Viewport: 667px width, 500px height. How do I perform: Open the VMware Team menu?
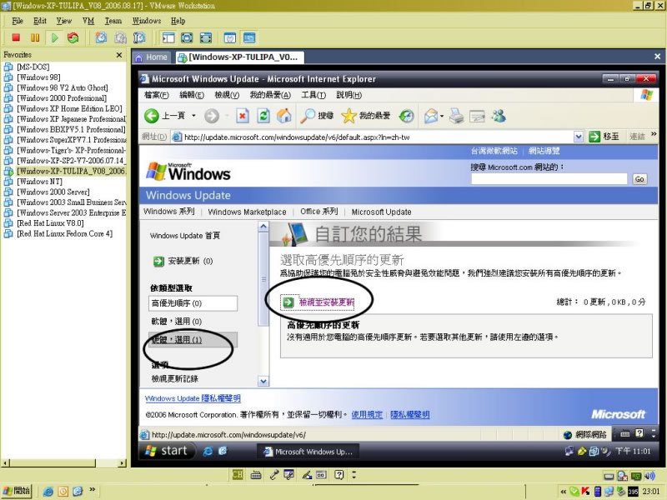pos(113,21)
